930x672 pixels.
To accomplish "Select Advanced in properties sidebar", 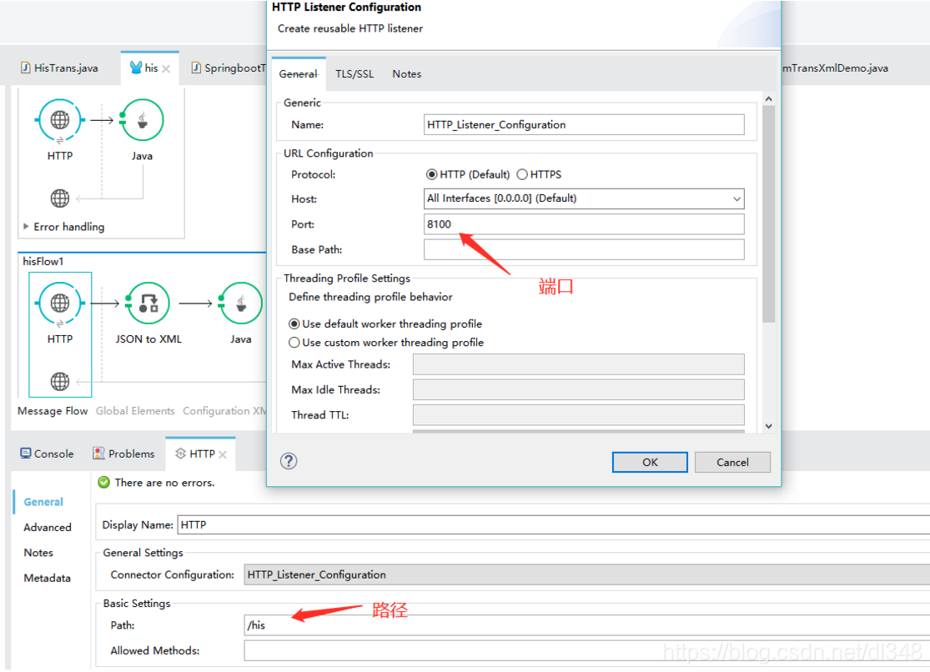I will pyautogui.click(x=48, y=527).
